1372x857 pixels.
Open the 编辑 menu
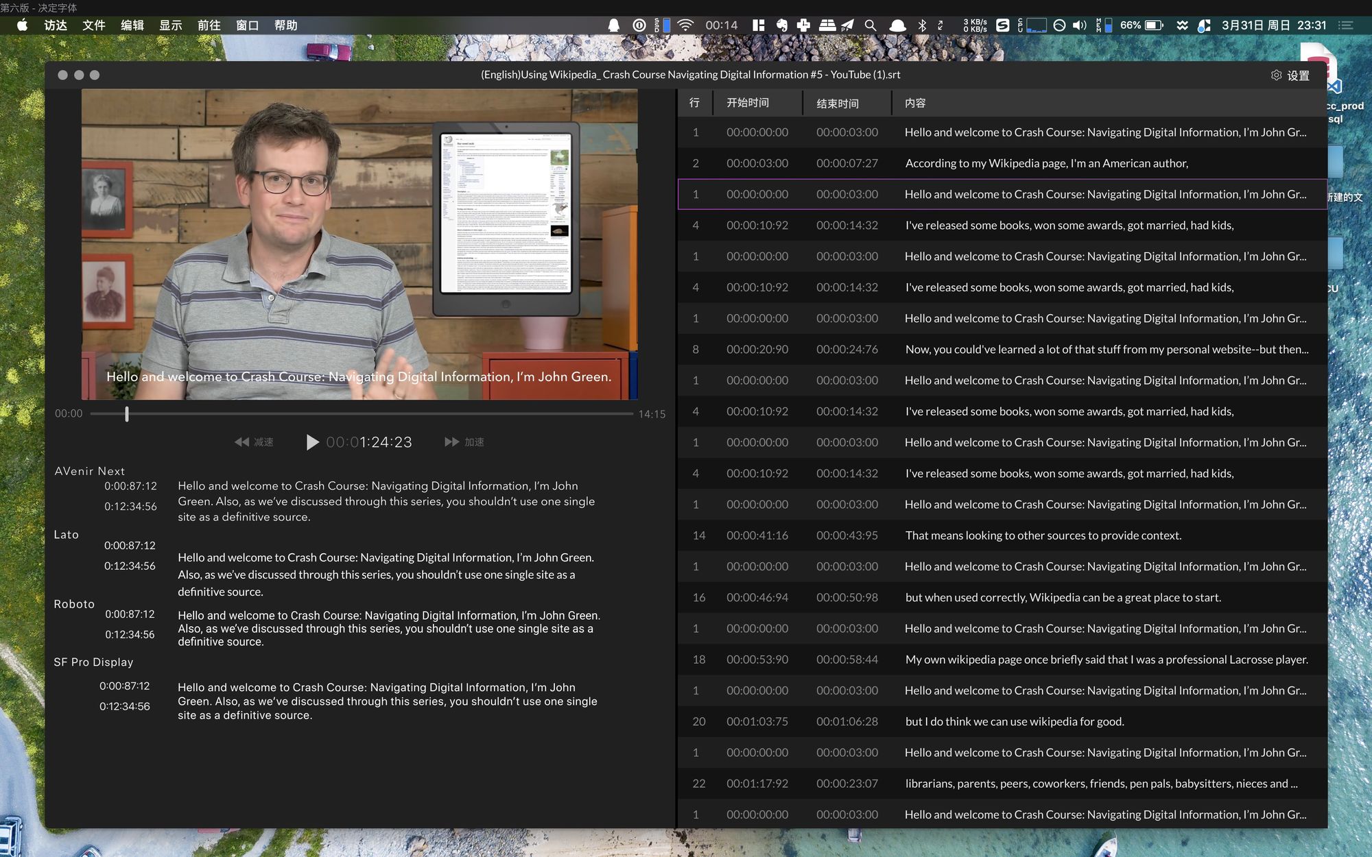(x=132, y=25)
